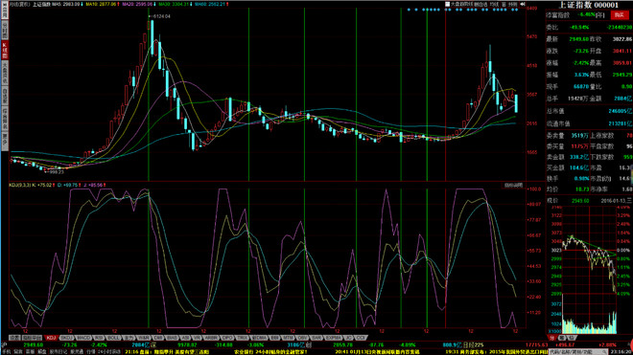Select the ASI indicator tab
The height and width of the screenshot is (355, 633).
[x=186, y=338]
